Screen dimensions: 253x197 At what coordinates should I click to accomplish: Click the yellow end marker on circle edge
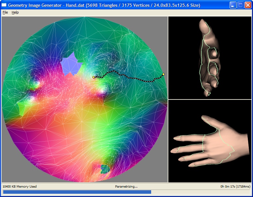[163, 74]
